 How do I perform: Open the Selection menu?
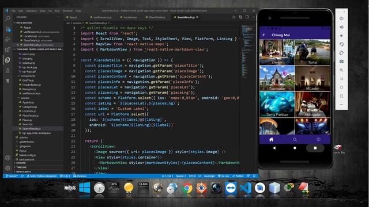tap(31, 11)
